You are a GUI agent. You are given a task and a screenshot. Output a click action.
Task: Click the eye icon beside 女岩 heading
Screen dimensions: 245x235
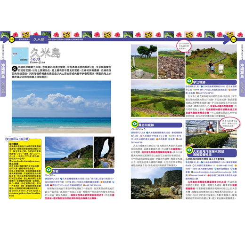click(49, 170)
